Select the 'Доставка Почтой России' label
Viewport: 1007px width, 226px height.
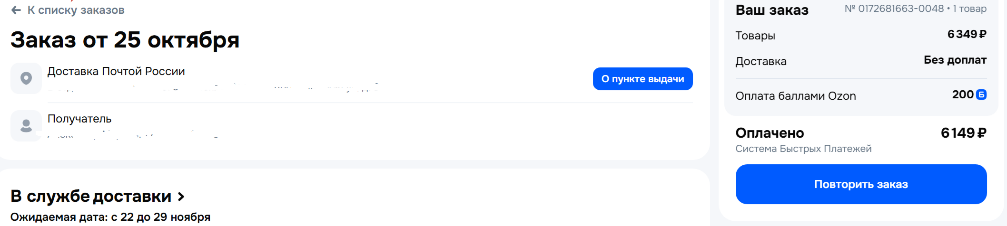tap(116, 71)
